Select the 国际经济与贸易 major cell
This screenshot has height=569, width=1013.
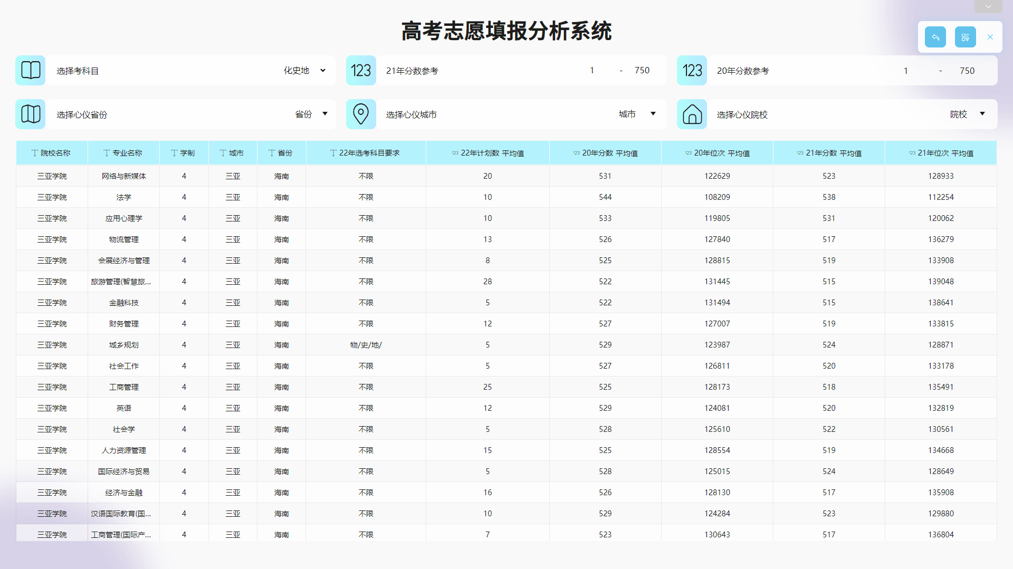(123, 471)
